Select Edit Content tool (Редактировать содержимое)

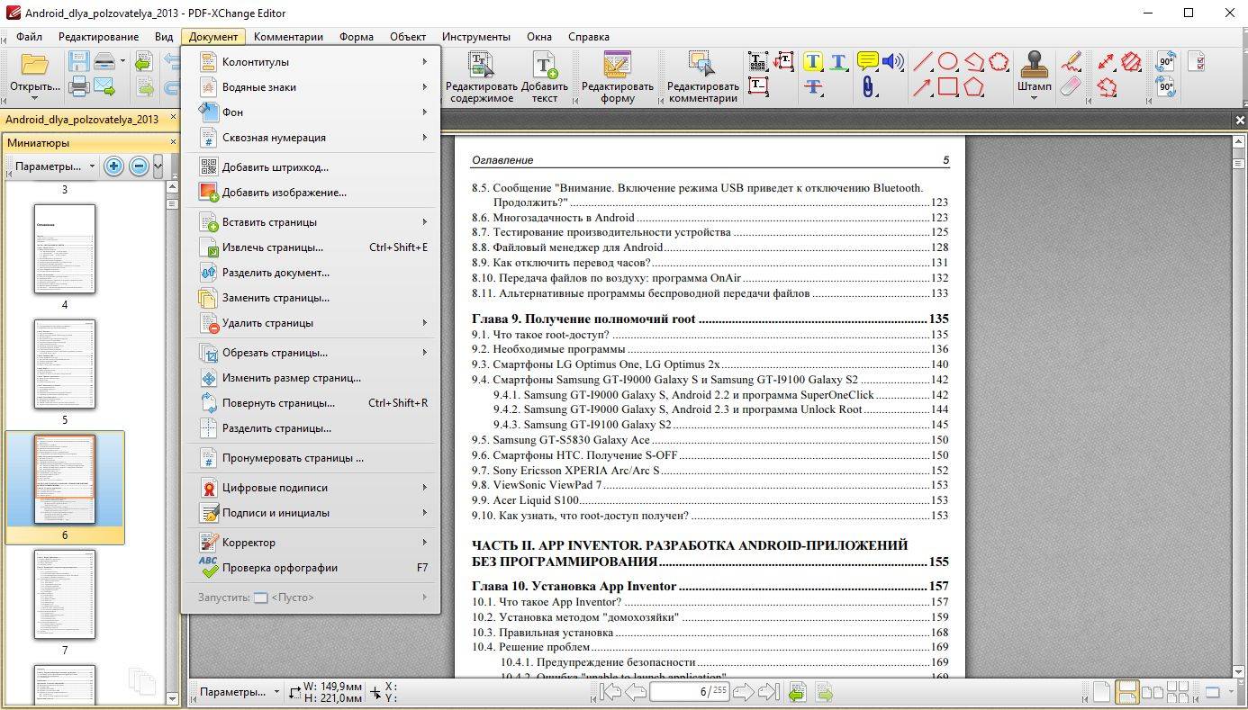pos(482,76)
